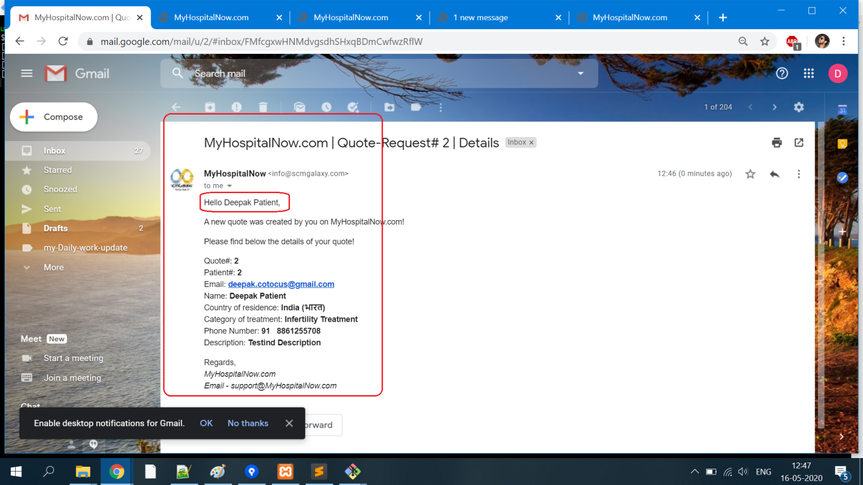Show details arrow next to 'to me'

(x=229, y=186)
